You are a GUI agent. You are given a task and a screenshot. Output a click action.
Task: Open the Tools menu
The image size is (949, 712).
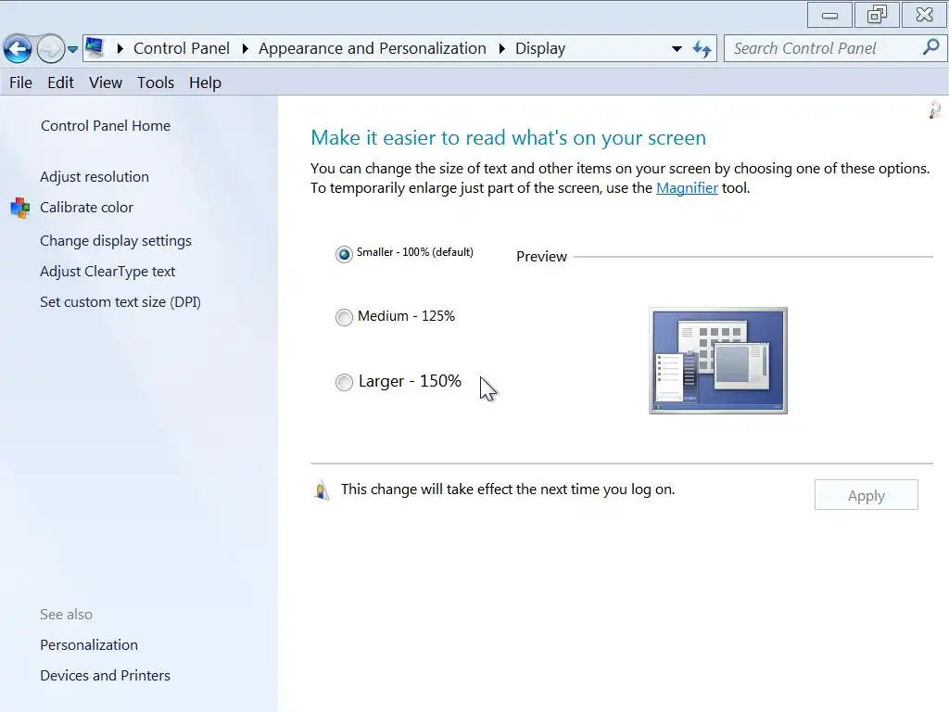point(156,83)
